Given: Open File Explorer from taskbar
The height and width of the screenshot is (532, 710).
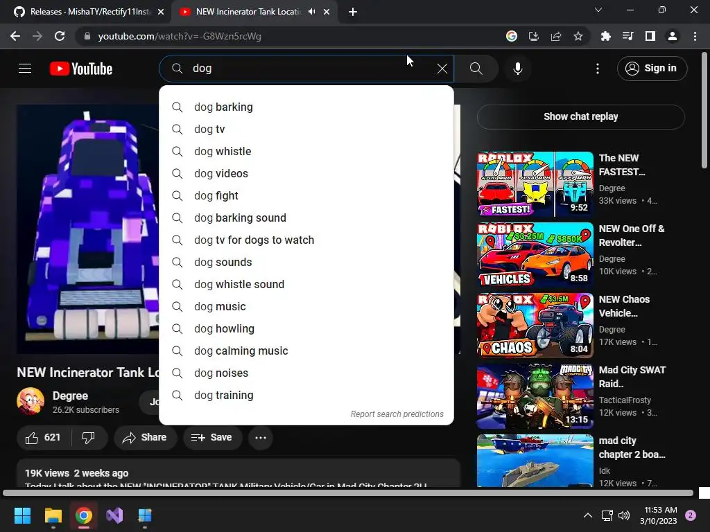Looking at the screenshot, I should click(x=53, y=515).
